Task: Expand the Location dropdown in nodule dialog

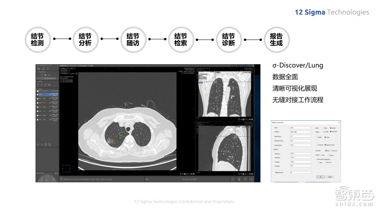Action: click(x=300, y=132)
